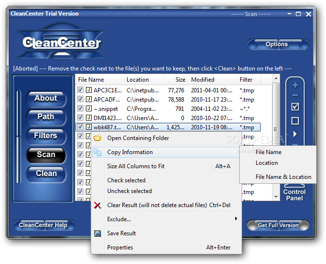Sort by Modified column header
The width and height of the screenshot is (326, 264).
212,80
